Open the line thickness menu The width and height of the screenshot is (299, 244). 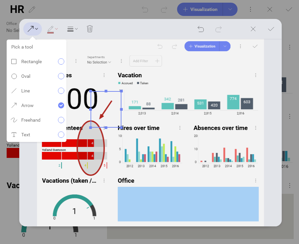click(72, 29)
